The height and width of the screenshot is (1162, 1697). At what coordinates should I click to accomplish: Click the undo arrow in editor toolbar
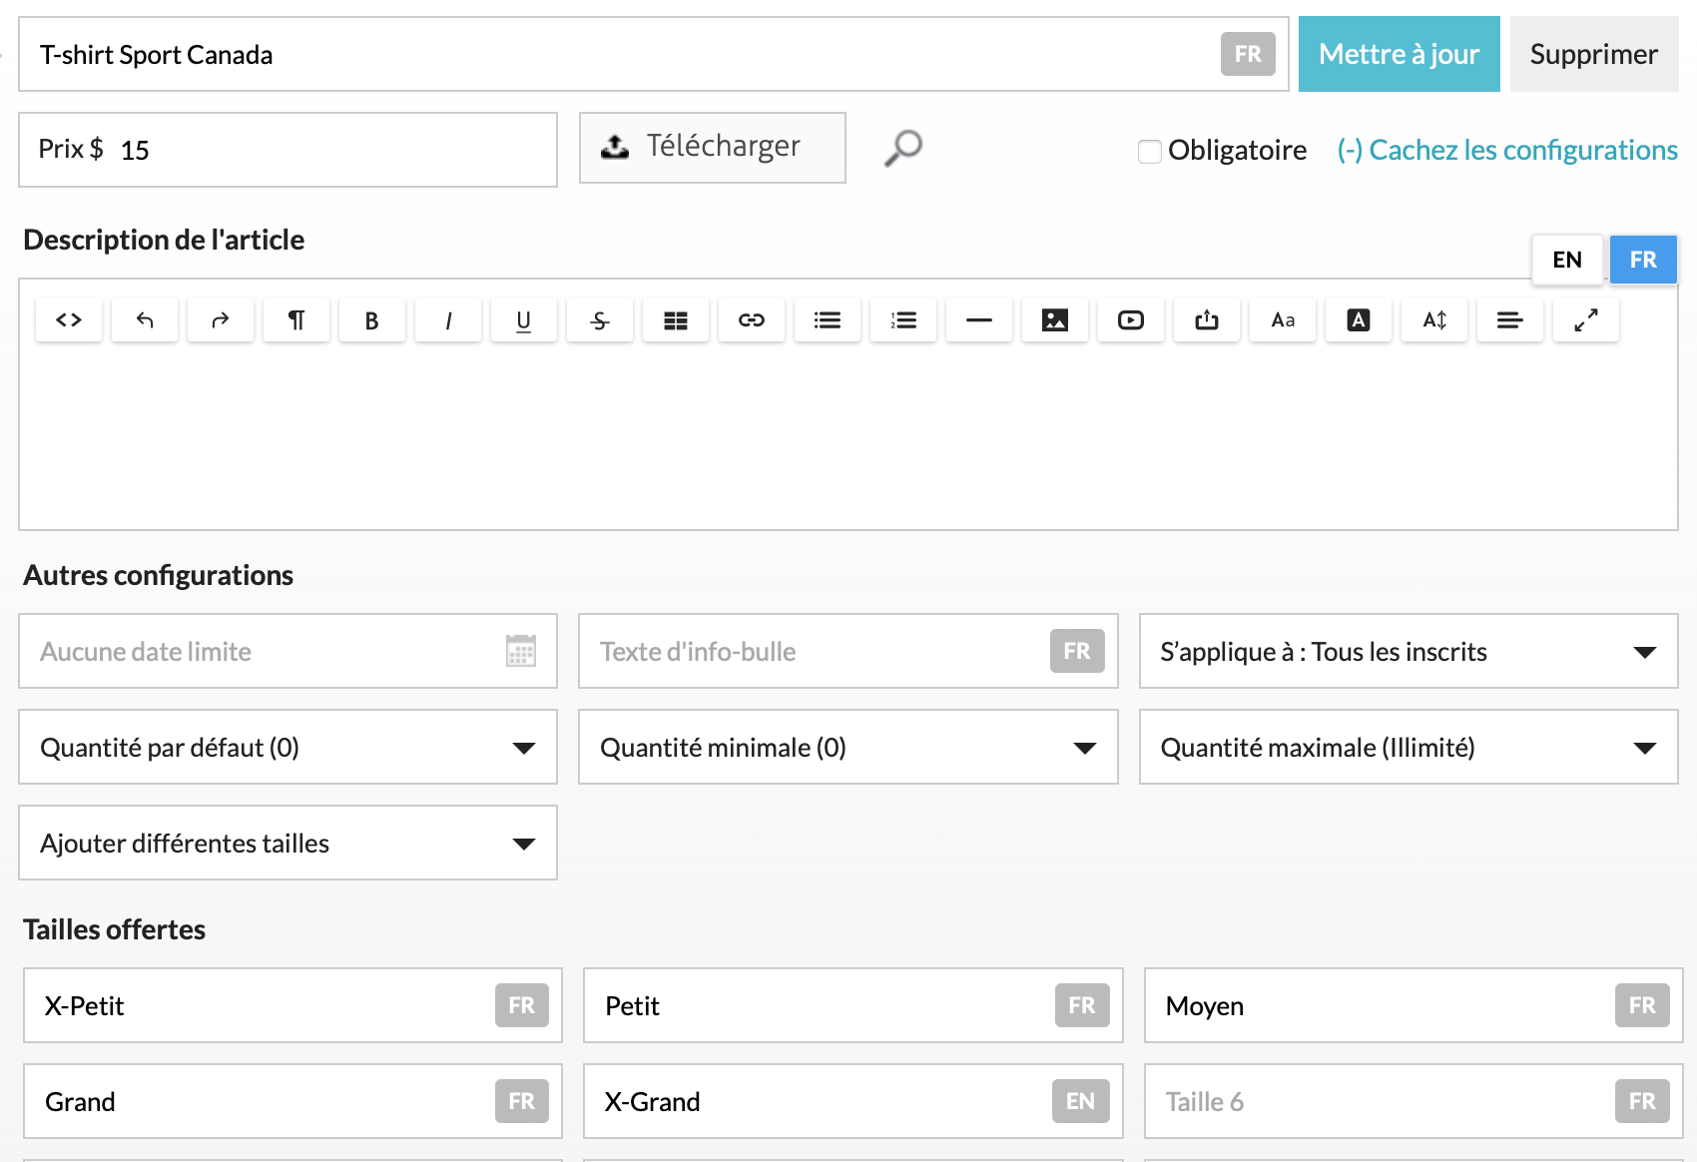145,320
